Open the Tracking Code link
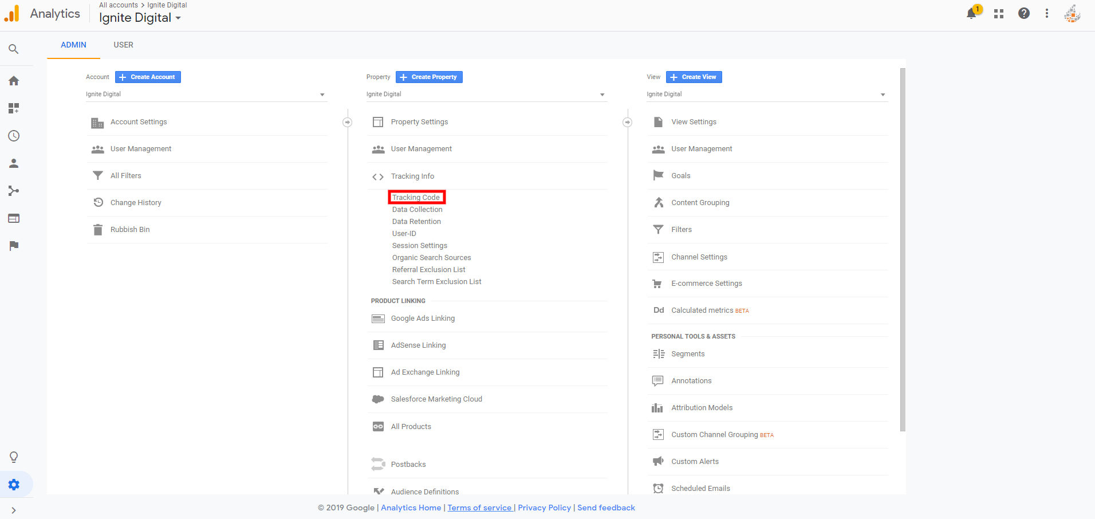 pos(416,198)
